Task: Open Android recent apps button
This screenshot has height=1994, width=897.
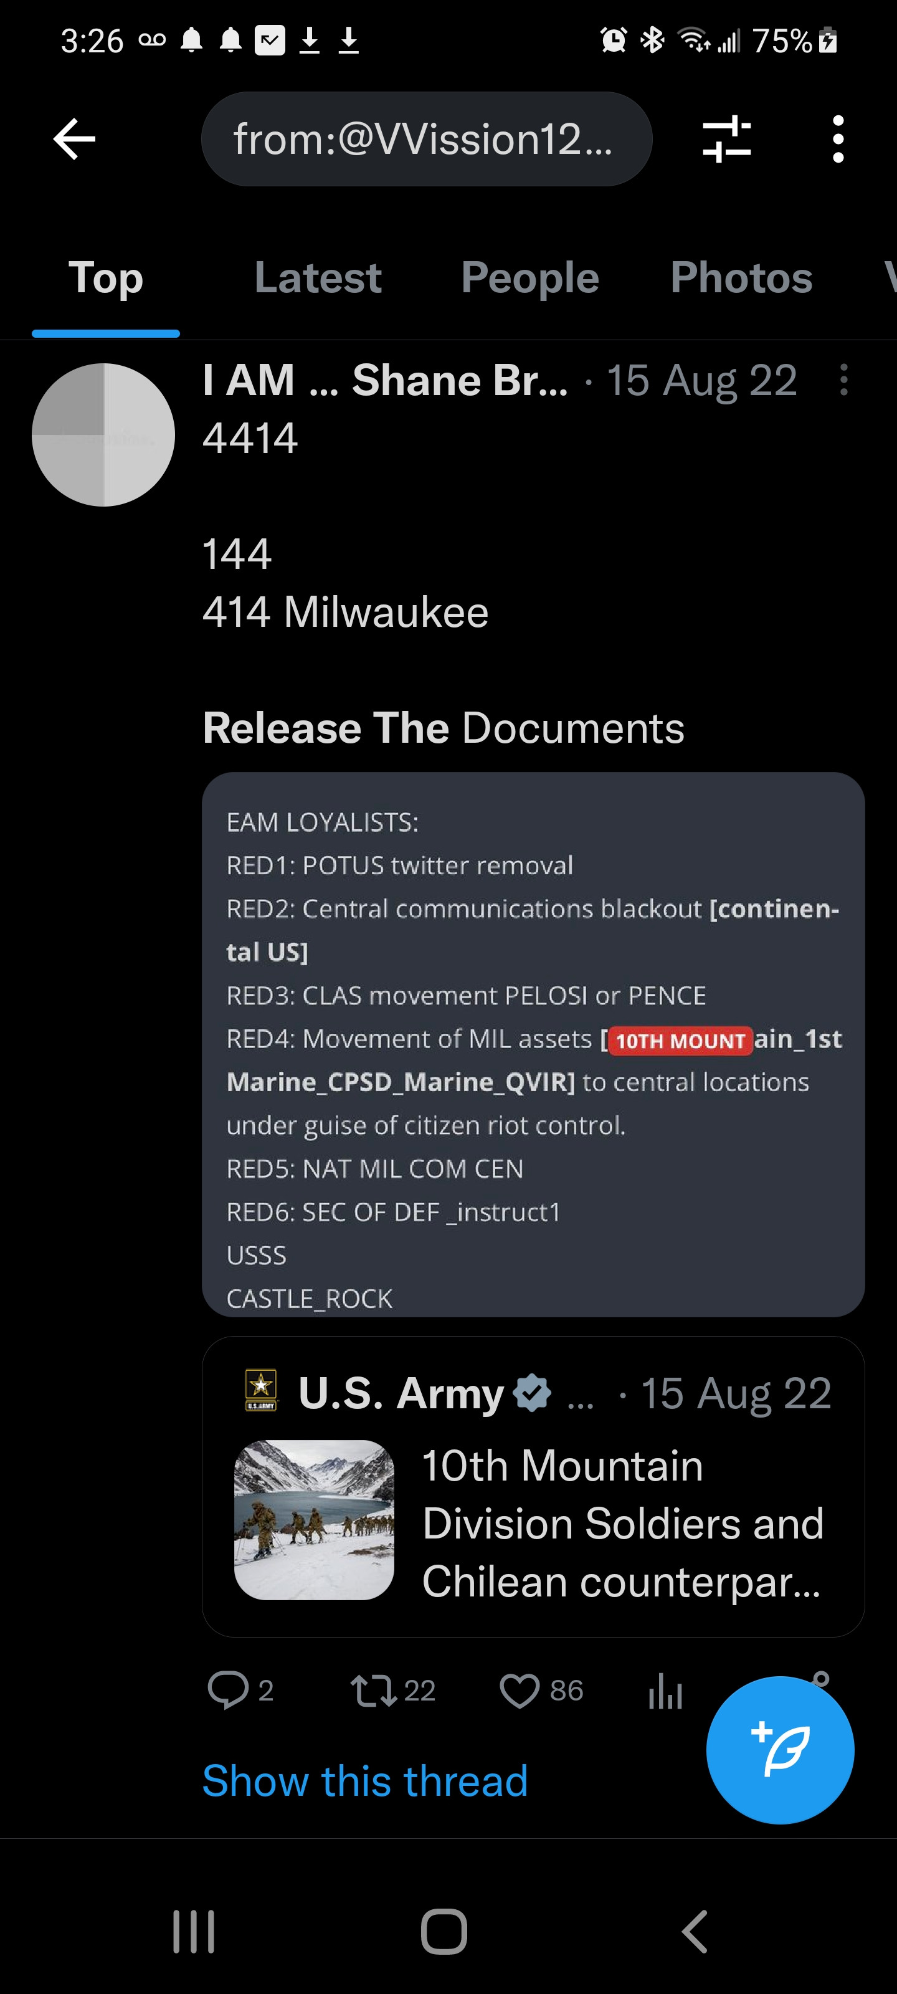Action: click(x=194, y=1931)
